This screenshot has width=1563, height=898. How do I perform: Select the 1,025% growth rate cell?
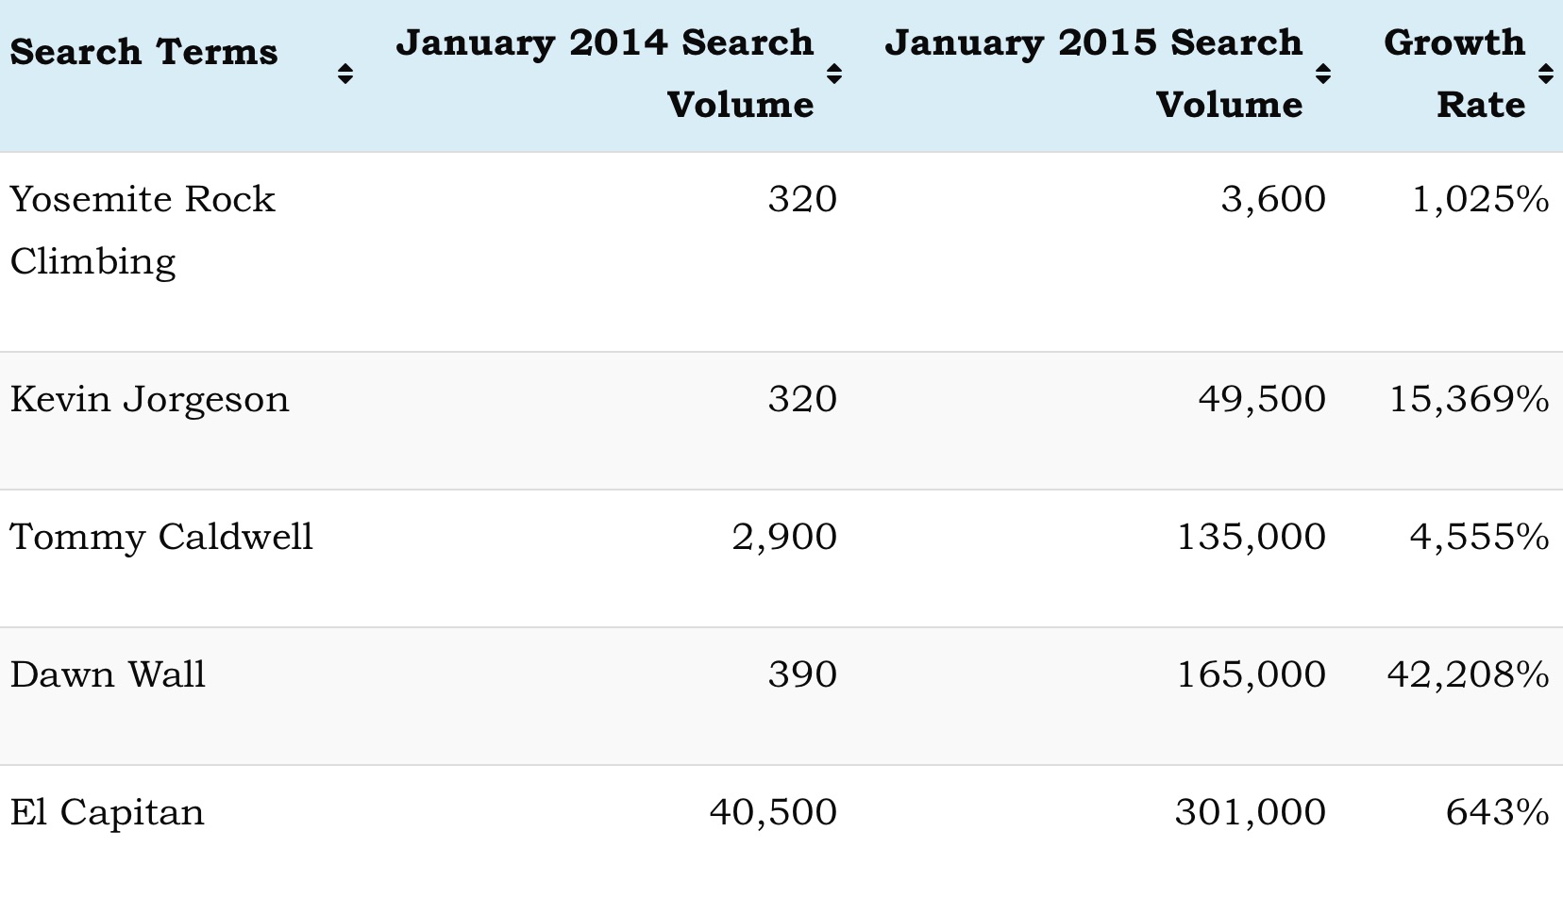1480,199
